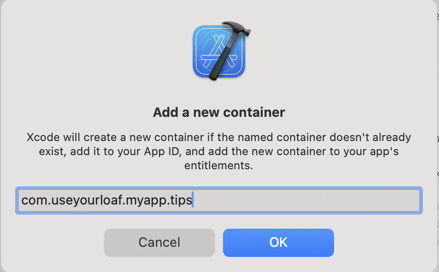
Task: Click the word "container" in the heading
Action: (x=254, y=112)
